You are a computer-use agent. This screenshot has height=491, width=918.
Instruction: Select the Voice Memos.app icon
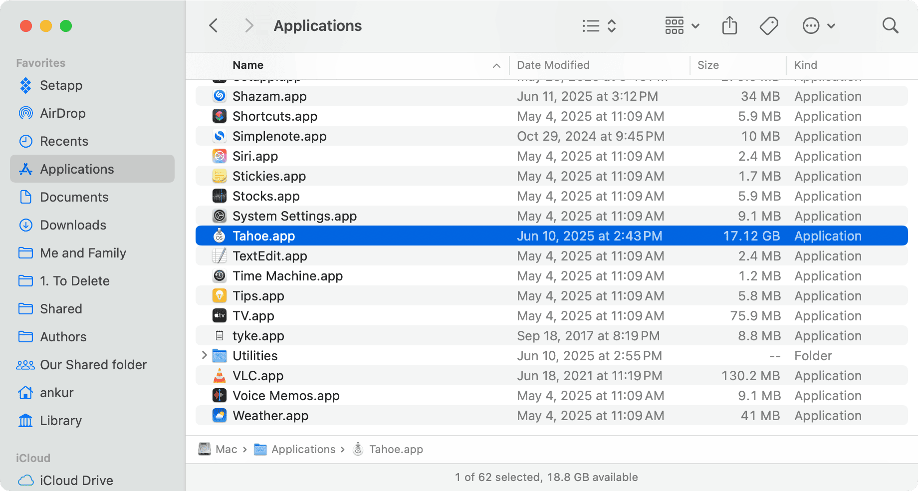coord(220,395)
